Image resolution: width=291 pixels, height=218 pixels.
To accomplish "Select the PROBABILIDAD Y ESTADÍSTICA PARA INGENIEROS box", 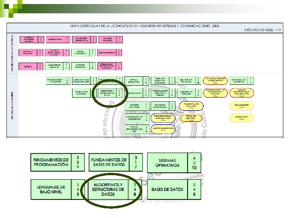I will click(x=110, y=66).
